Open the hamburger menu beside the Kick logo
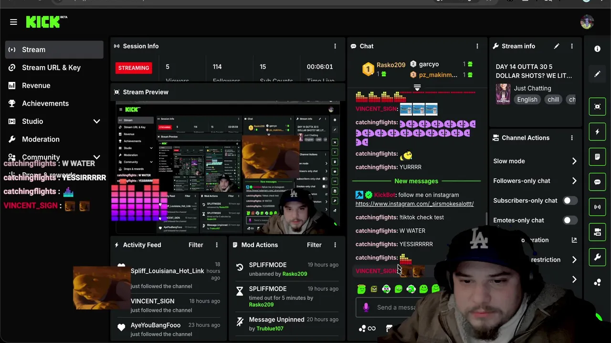 (13, 22)
